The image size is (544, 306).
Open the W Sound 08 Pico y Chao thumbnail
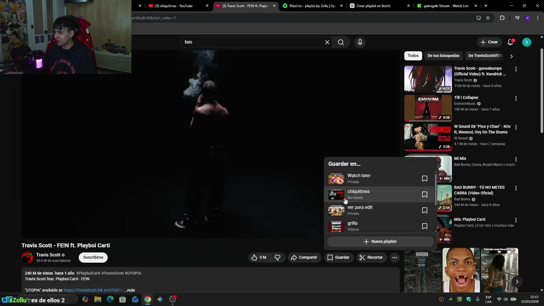tap(428, 137)
